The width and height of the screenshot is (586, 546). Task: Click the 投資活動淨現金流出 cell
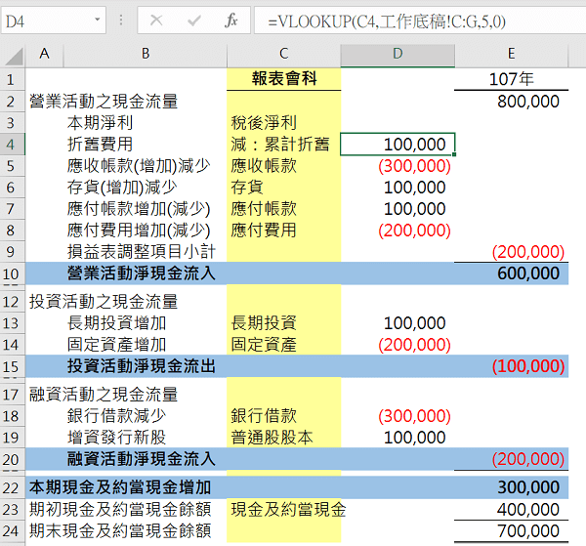tap(145, 366)
